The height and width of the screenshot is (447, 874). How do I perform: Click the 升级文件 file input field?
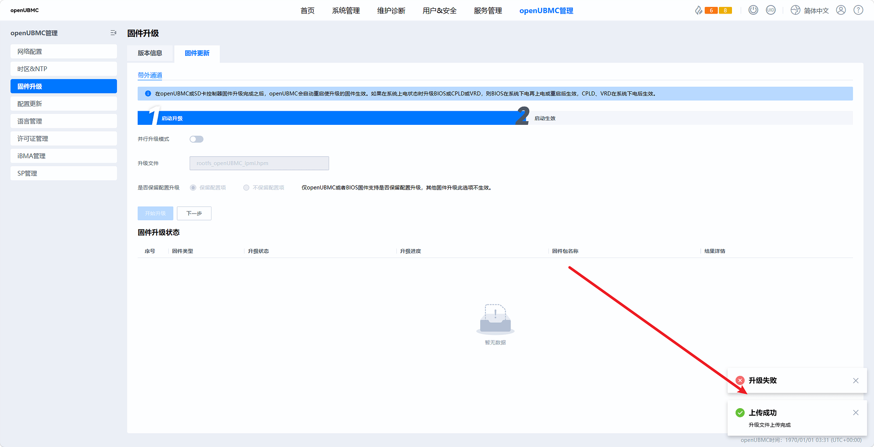tap(259, 163)
